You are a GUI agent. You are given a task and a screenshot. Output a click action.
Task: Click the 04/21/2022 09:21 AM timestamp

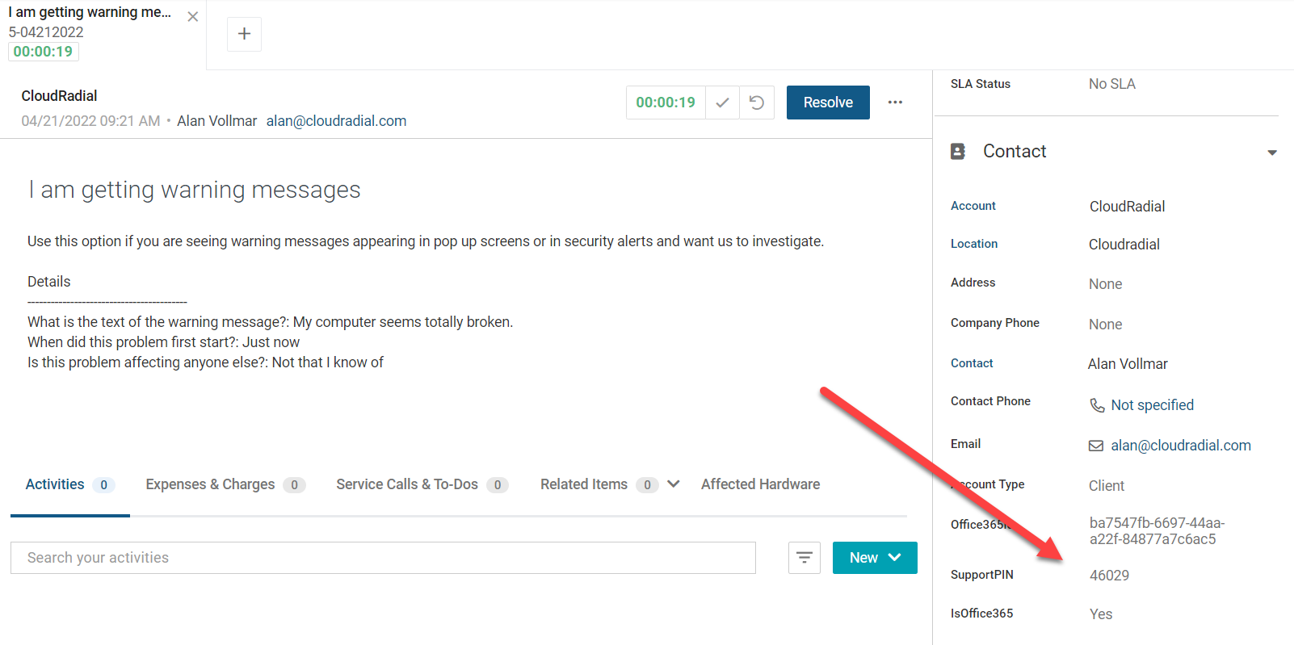point(90,121)
